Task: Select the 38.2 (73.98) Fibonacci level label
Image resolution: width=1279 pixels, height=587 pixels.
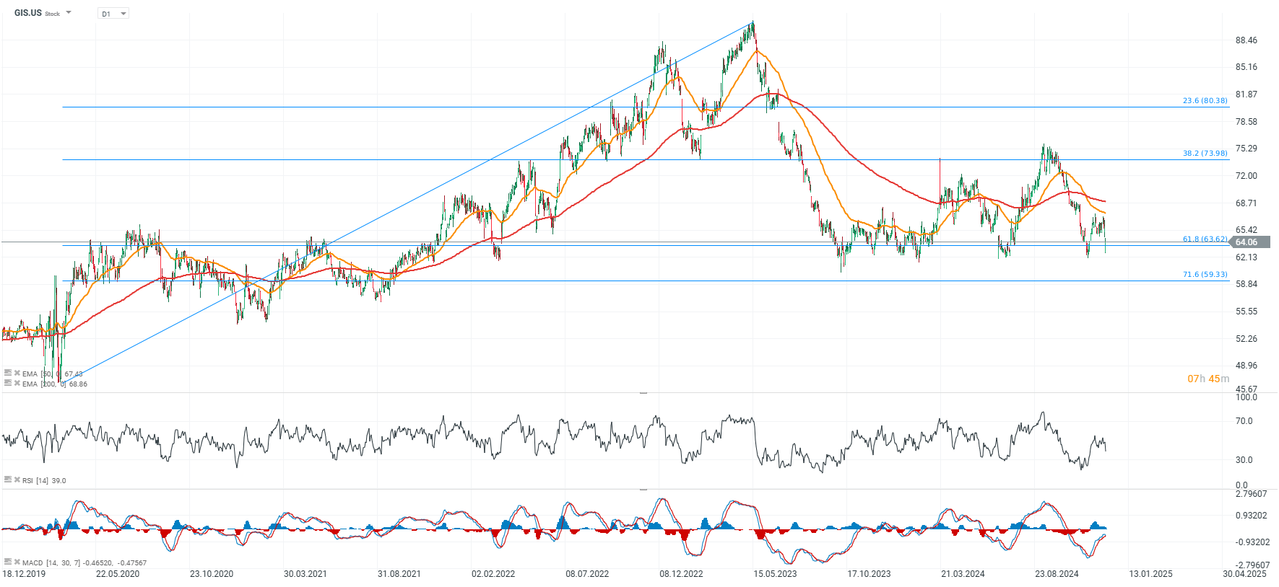Action: pyautogui.click(x=1205, y=154)
